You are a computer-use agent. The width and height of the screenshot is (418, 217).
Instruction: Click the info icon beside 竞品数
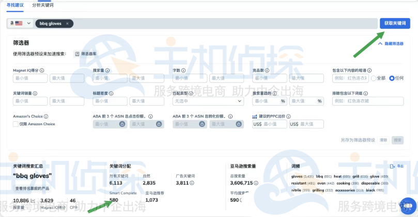click(x=267, y=71)
